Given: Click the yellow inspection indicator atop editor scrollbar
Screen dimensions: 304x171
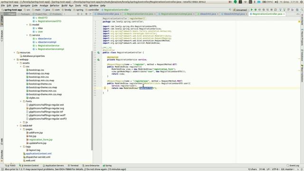Looking at the screenshot, I should tap(299, 21).
